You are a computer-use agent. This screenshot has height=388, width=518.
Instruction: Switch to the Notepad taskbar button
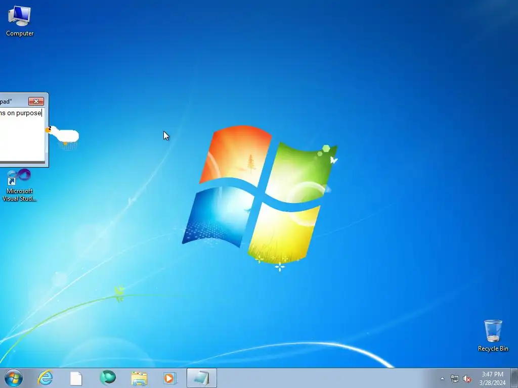pos(201,378)
